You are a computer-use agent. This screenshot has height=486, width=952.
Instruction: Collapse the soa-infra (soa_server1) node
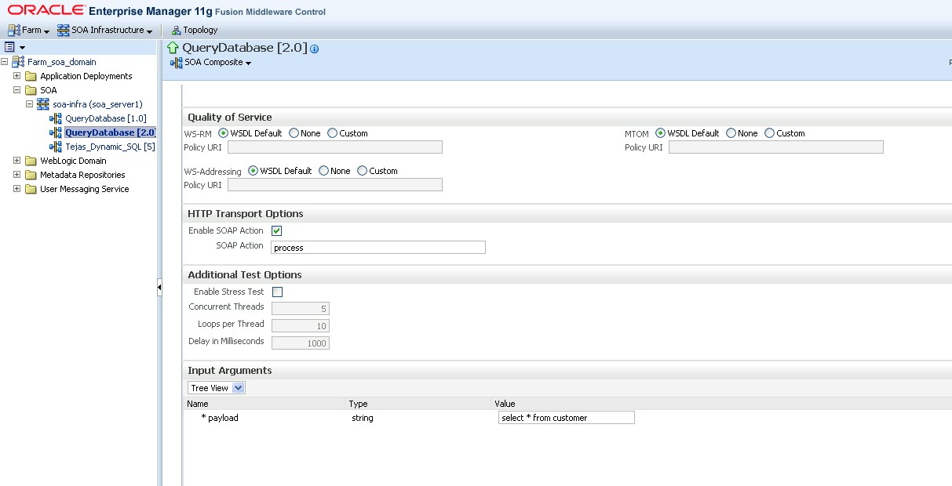coord(30,104)
